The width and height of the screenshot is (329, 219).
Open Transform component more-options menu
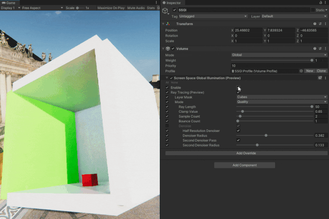[325, 24]
